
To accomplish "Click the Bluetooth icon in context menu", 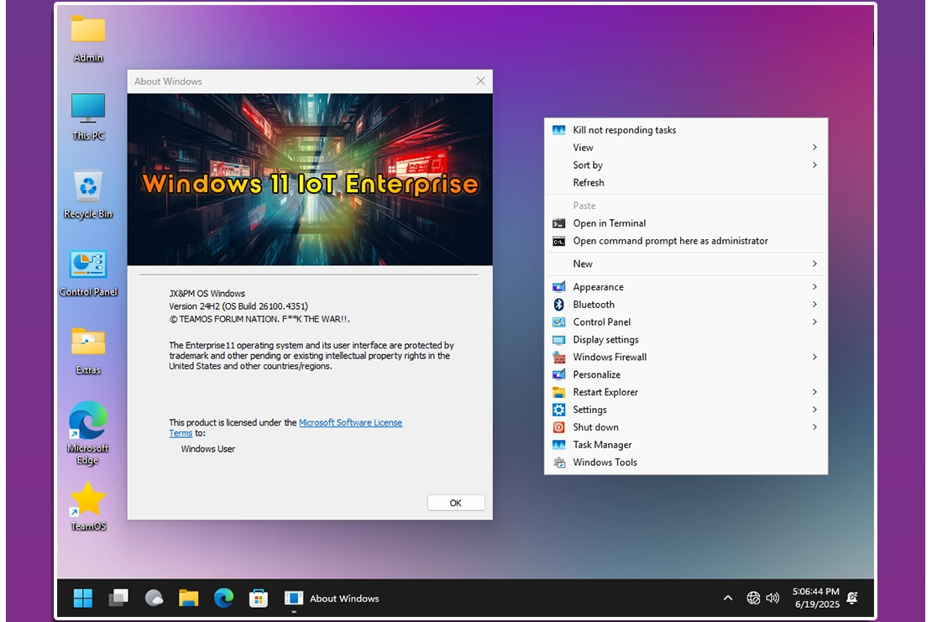I will coord(558,304).
